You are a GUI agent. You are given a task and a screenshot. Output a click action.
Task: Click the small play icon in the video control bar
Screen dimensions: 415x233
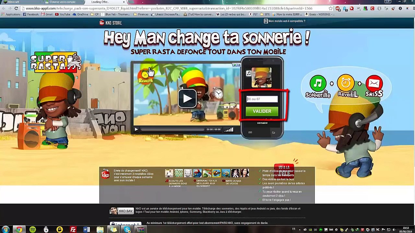136,129
